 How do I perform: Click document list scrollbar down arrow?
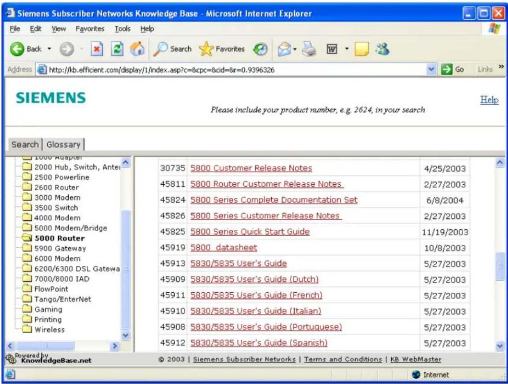[x=500, y=346]
